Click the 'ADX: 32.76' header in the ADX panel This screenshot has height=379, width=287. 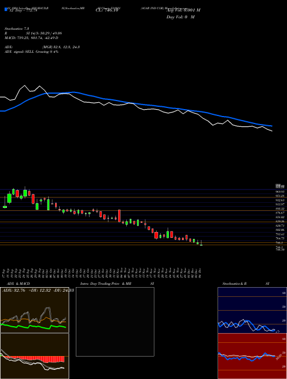coord(13,291)
